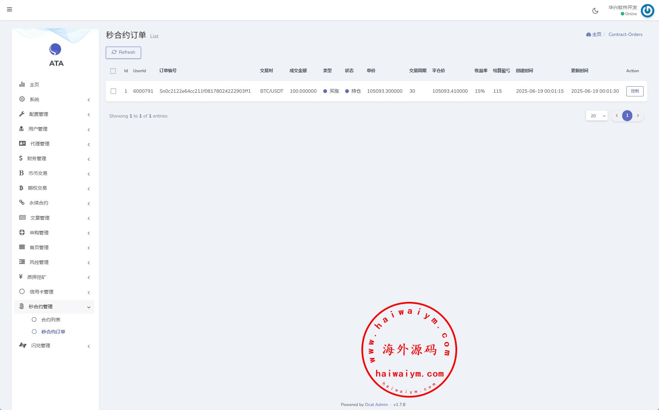
Task: Click the hamburger menu icon
Action: pyautogui.click(x=9, y=9)
